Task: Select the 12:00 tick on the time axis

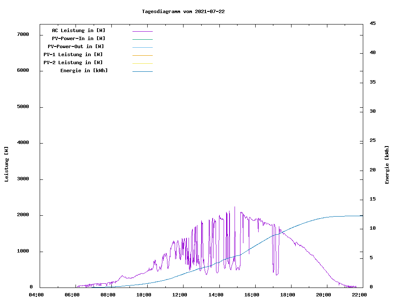Action: (180, 295)
